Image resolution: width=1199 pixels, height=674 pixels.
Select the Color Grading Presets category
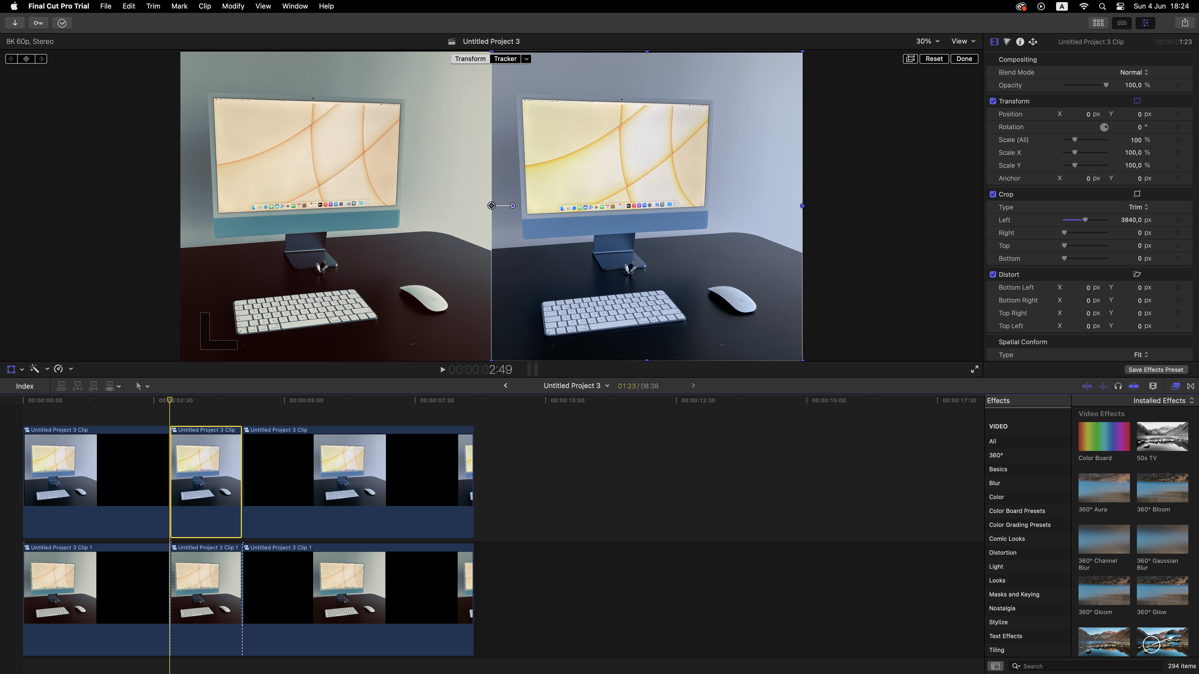pos(1019,525)
